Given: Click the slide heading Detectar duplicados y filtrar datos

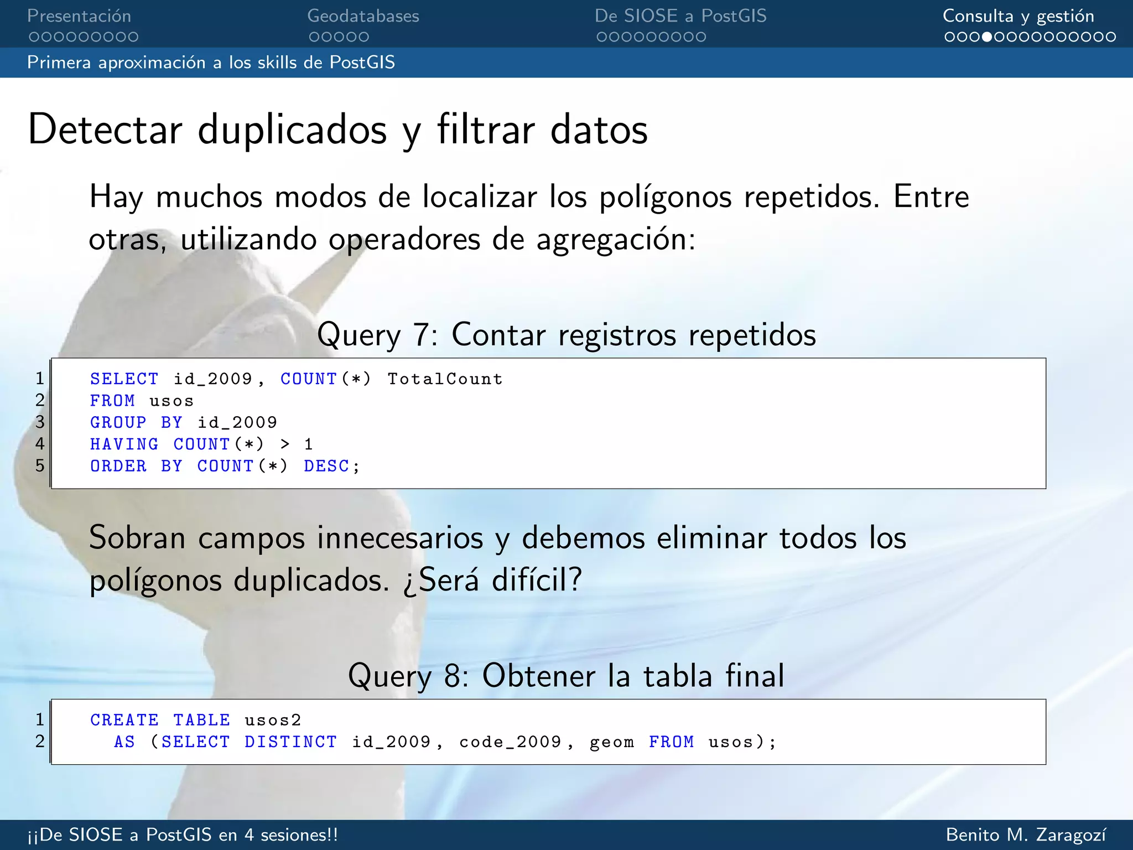Looking at the screenshot, I should click(337, 130).
